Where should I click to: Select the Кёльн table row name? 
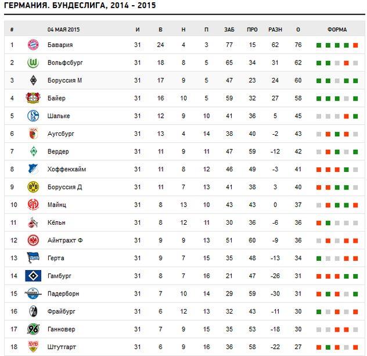click(57, 222)
